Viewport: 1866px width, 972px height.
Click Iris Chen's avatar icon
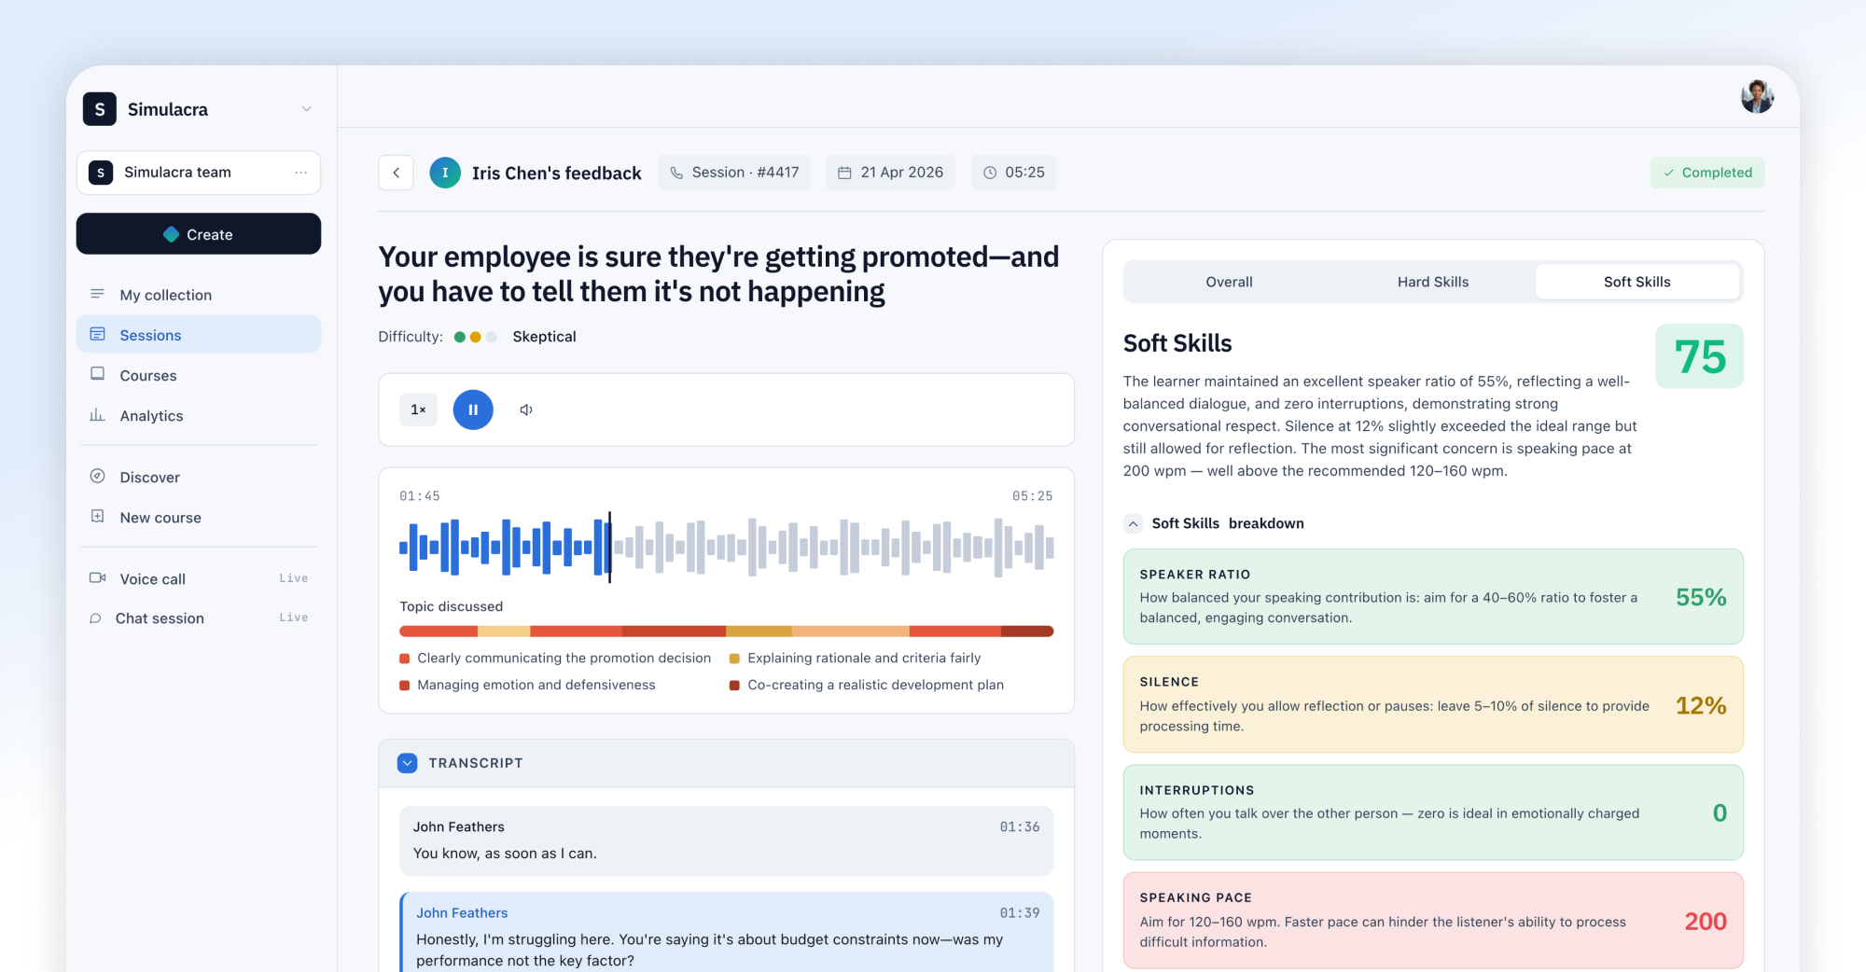point(445,173)
